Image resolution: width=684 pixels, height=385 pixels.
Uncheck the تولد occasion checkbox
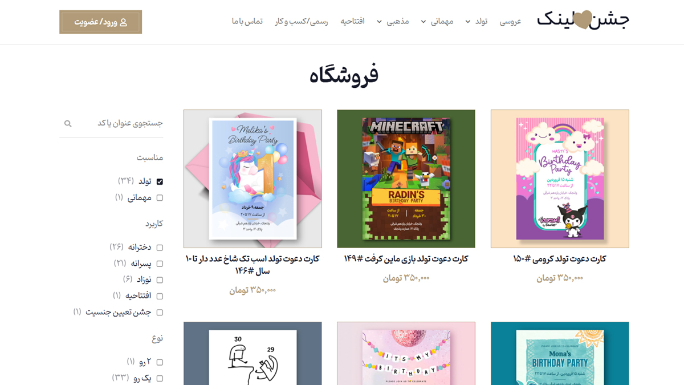(x=160, y=181)
